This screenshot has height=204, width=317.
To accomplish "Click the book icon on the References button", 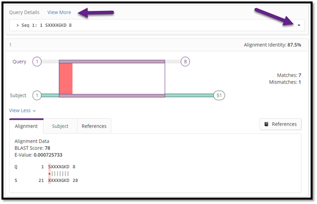I will (266, 124).
